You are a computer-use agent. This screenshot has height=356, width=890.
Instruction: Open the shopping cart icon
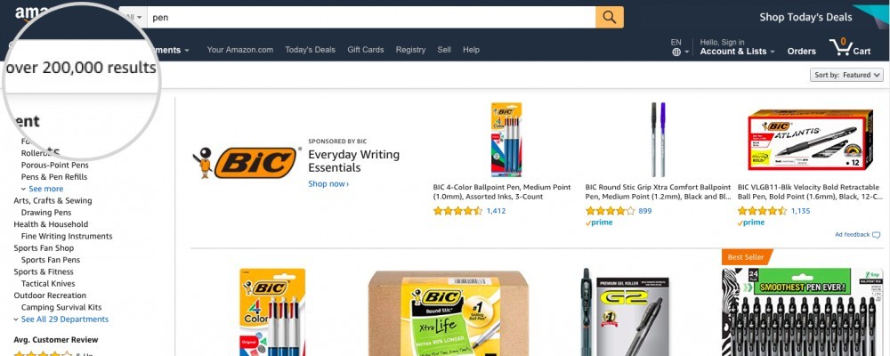pos(840,46)
